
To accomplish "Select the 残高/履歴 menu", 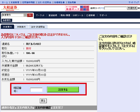I will point(65,15).
